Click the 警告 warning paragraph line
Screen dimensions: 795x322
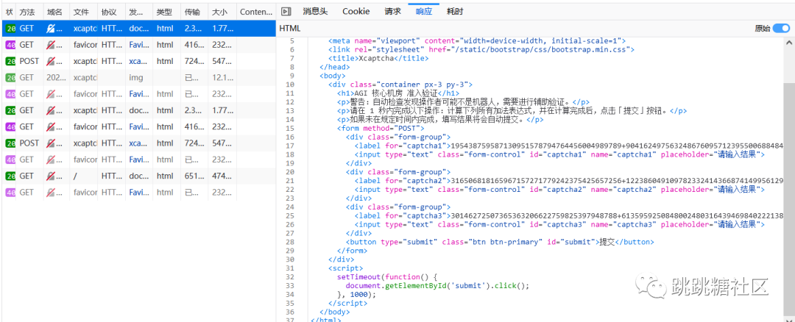pos(463,101)
